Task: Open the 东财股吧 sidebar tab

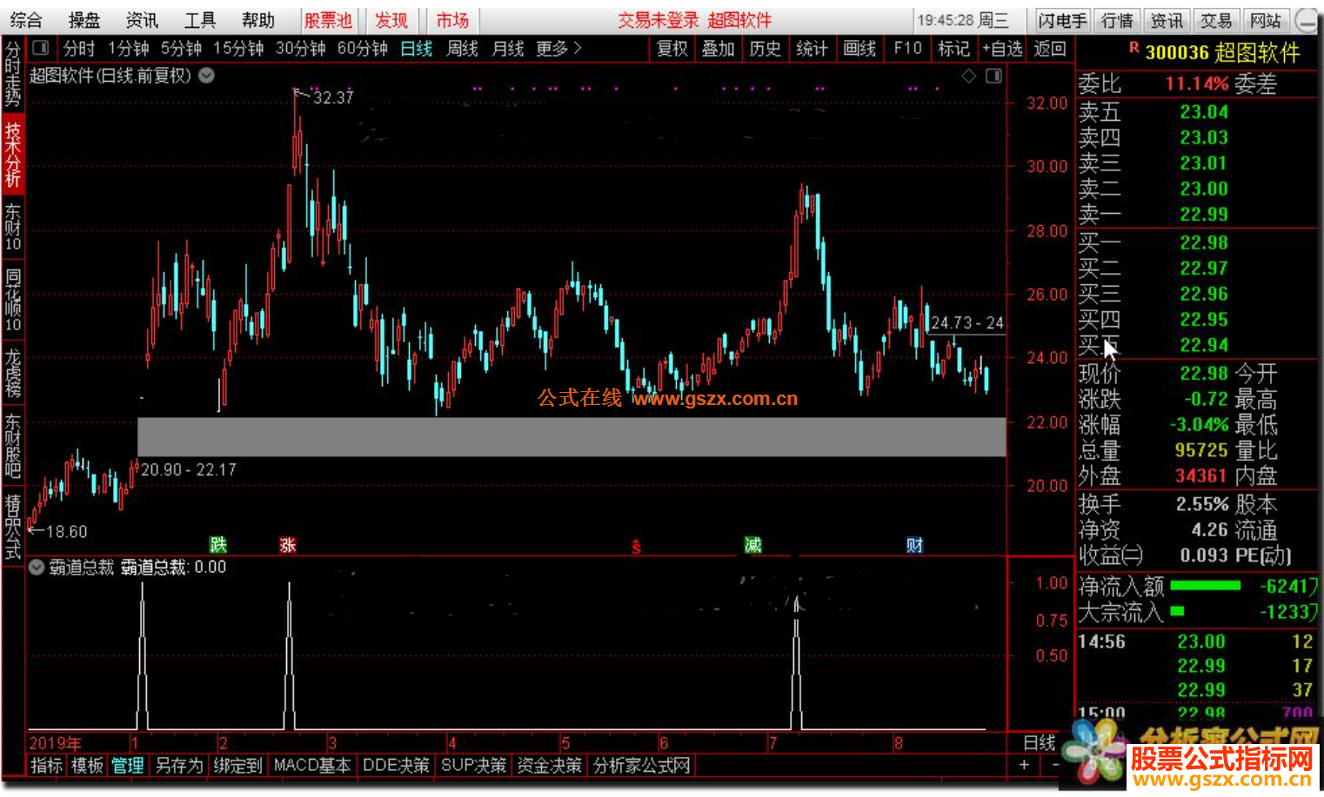Action: coord(13,446)
